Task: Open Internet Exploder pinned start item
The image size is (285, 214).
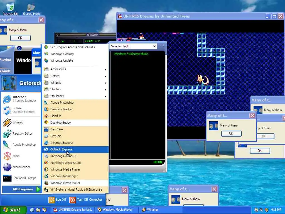Action: (x=21, y=99)
